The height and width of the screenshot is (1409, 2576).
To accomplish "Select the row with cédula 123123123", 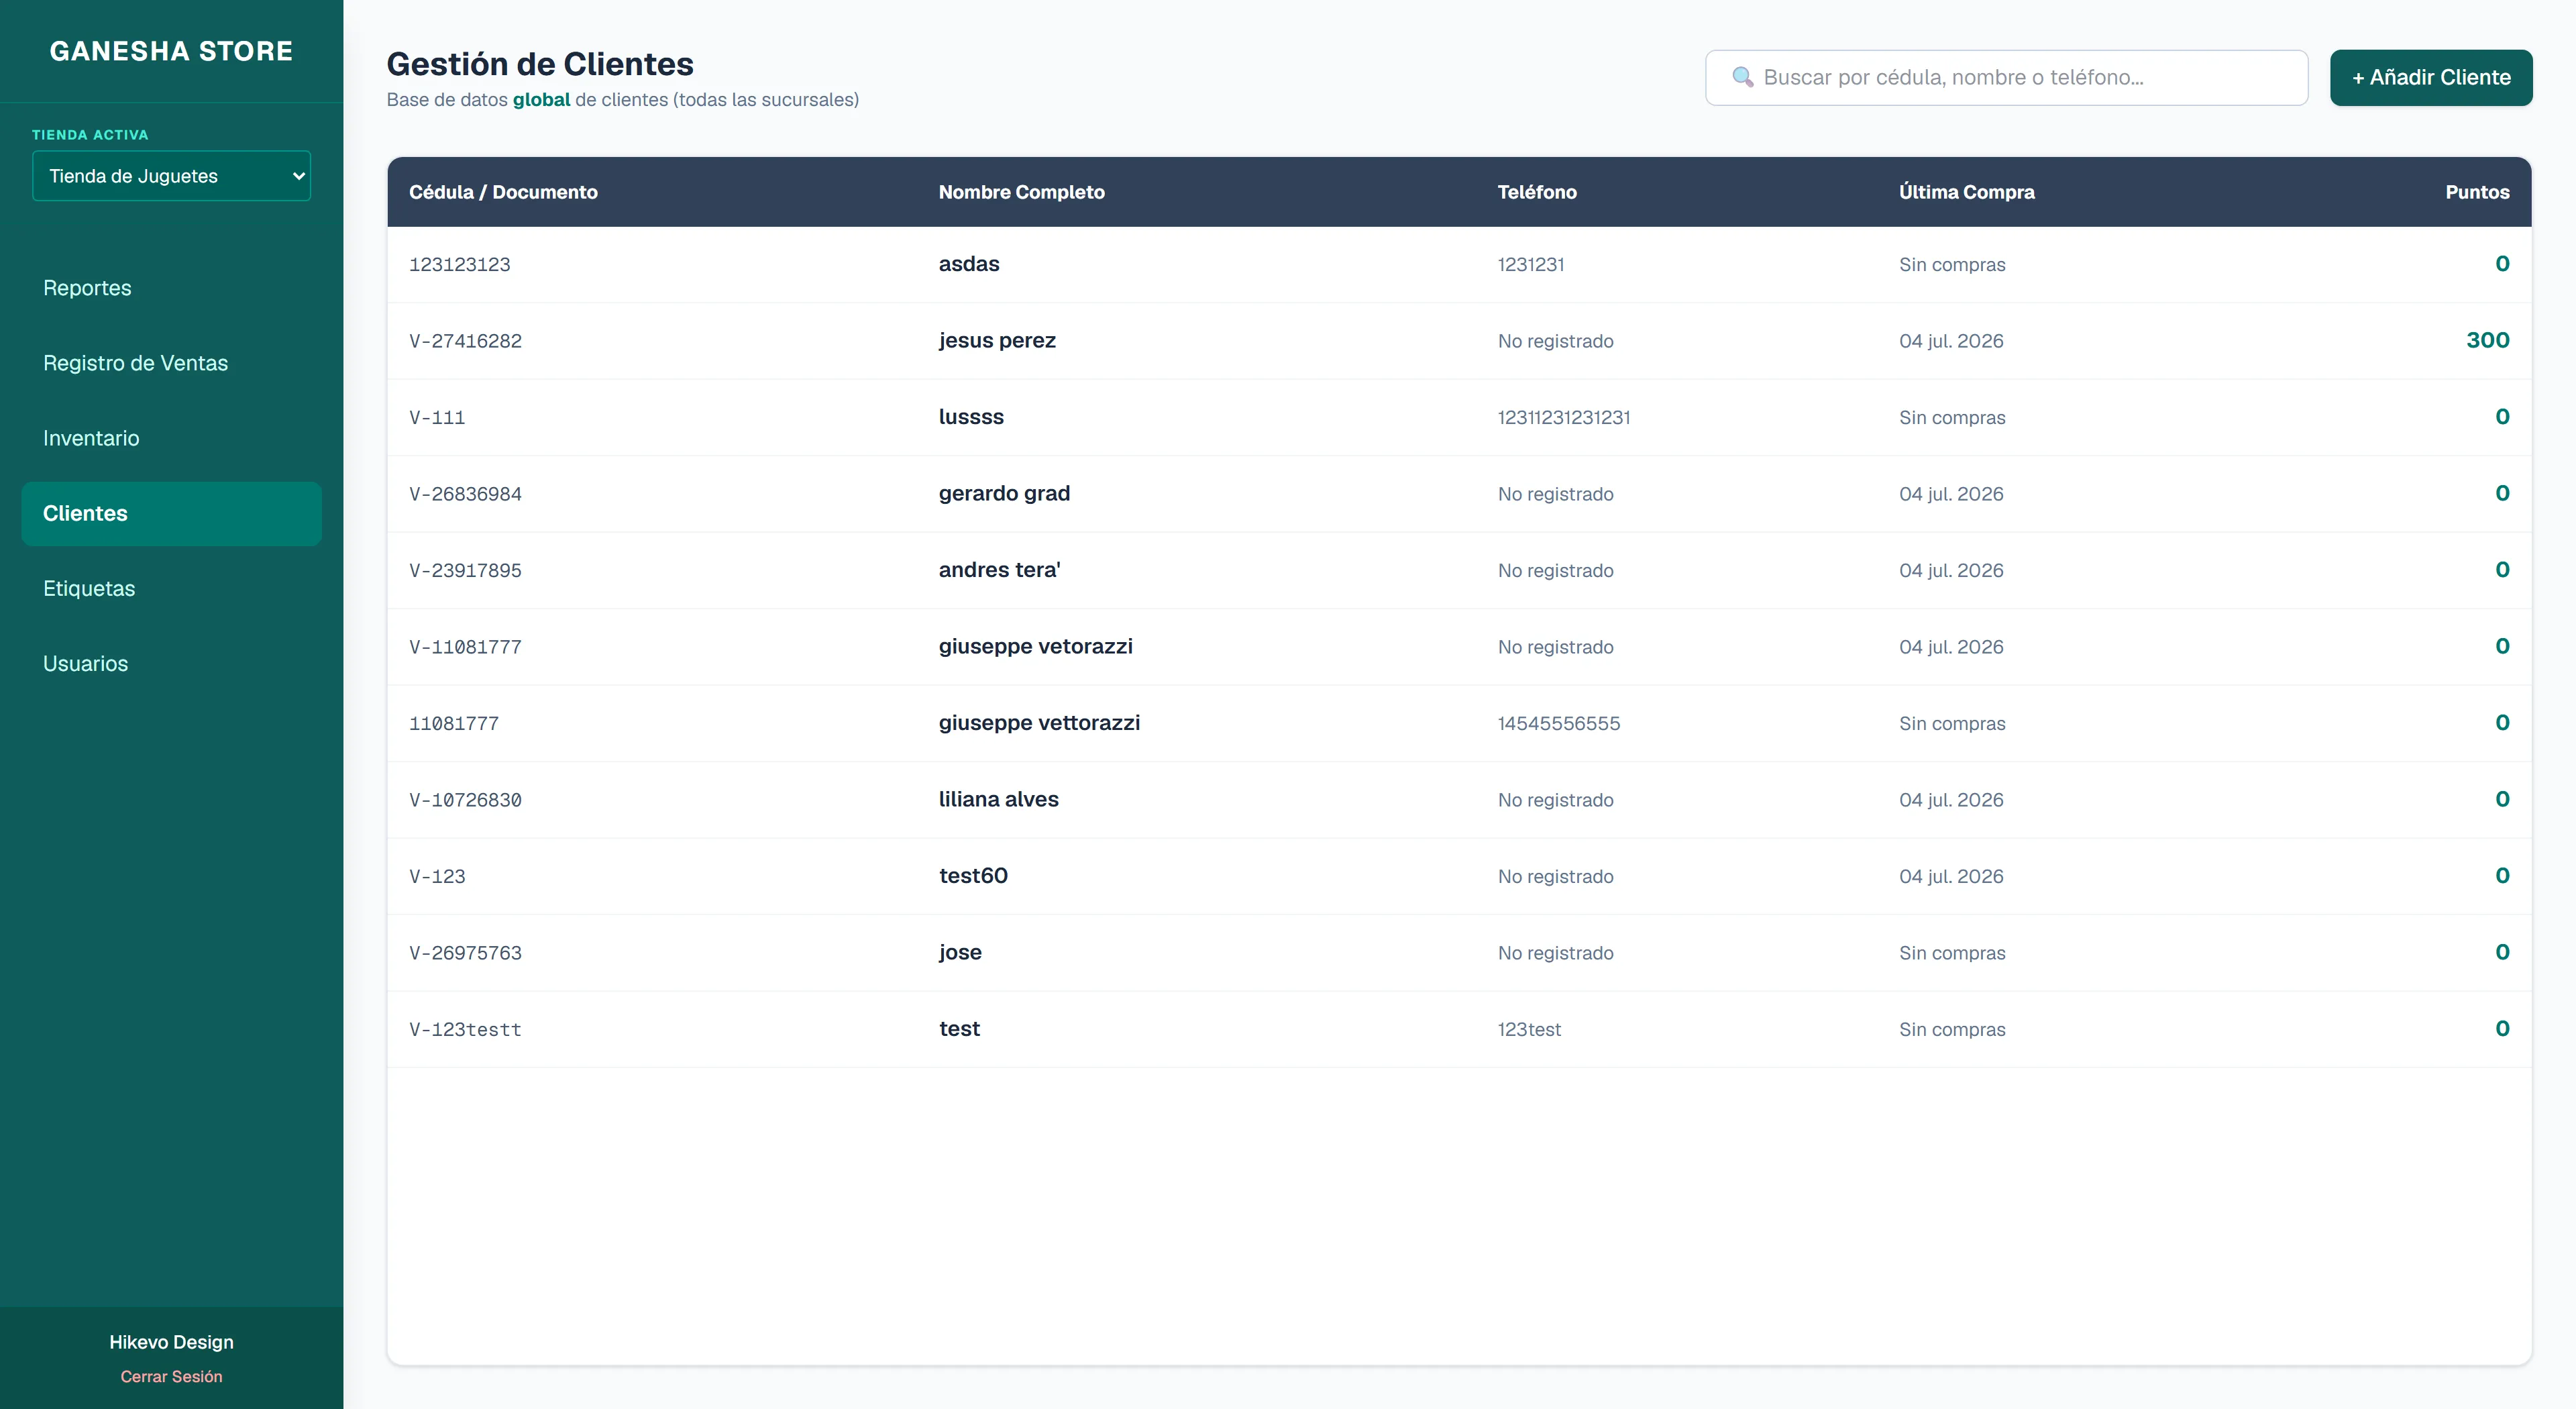I will [1459, 264].
